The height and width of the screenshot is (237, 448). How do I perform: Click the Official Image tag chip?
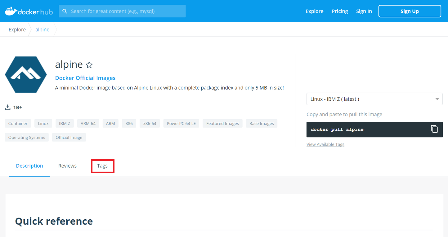coord(69,137)
